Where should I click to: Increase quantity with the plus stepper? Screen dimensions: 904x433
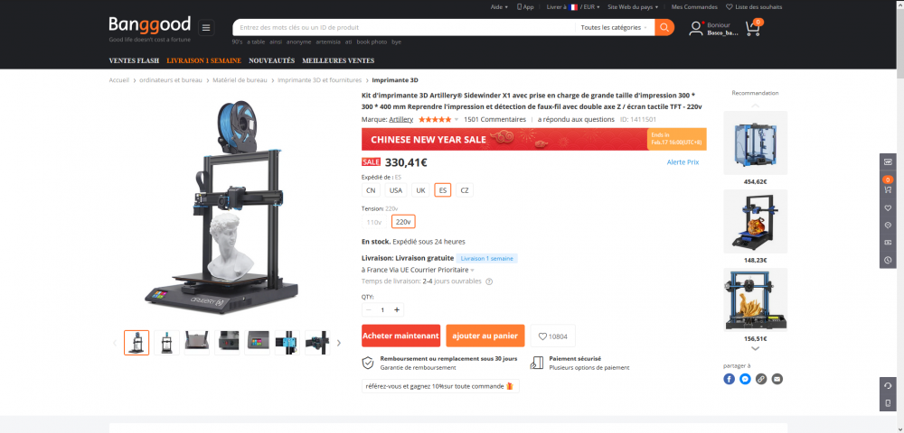tap(397, 310)
